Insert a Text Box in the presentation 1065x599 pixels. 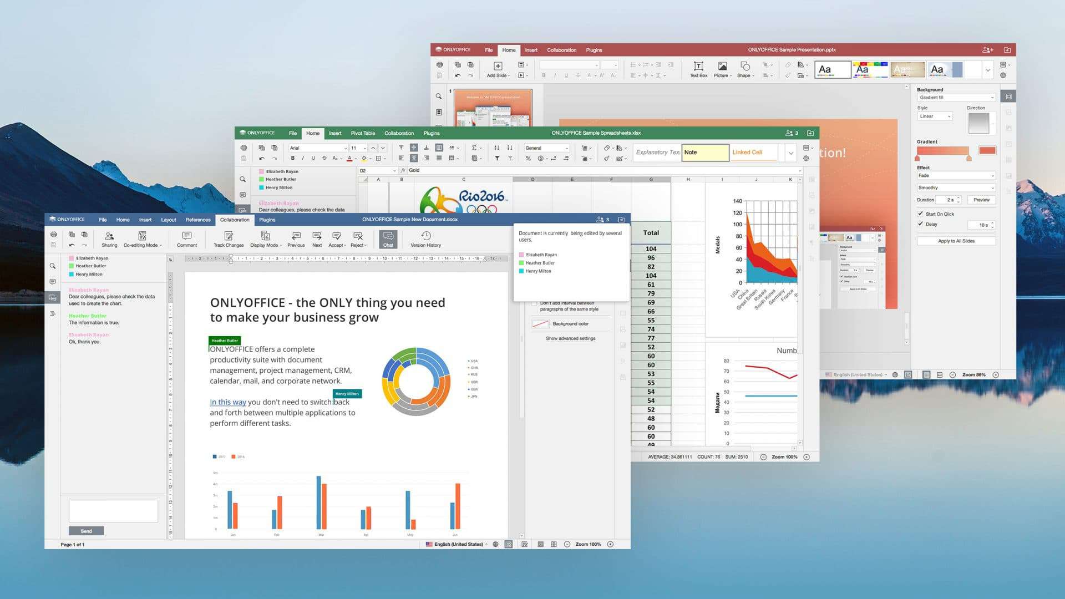point(698,70)
